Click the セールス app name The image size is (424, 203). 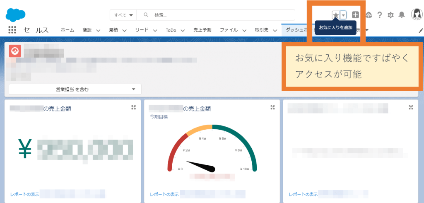click(x=36, y=30)
